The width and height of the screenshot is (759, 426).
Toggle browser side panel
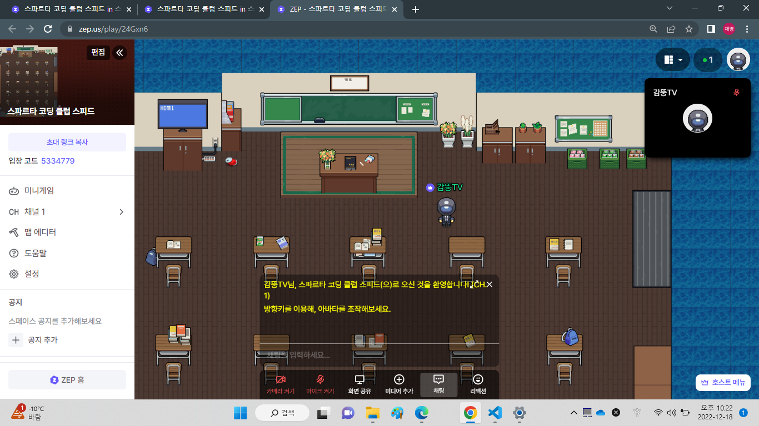711,29
